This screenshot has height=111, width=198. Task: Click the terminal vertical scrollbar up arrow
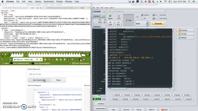pos(173,30)
